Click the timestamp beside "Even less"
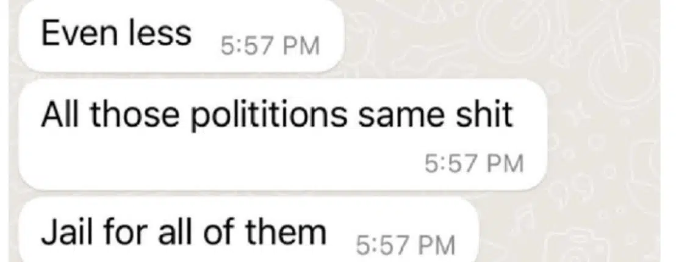The width and height of the screenshot is (676, 262). [x=270, y=46]
